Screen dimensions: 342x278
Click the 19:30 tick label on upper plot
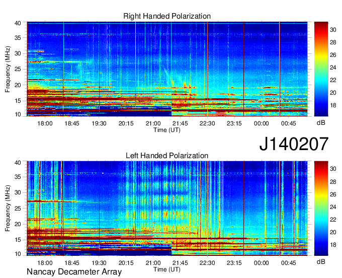pyautogui.click(x=99, y=123)
